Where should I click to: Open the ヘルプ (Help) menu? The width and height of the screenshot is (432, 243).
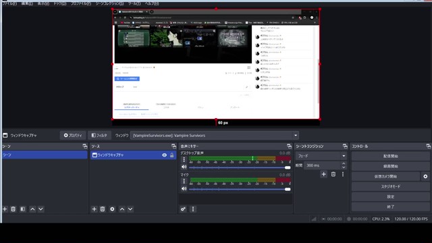click(152, 3)
